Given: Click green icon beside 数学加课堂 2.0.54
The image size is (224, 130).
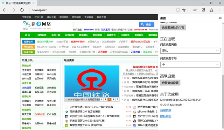Looking at the screenshot, I should pos(66,125).
